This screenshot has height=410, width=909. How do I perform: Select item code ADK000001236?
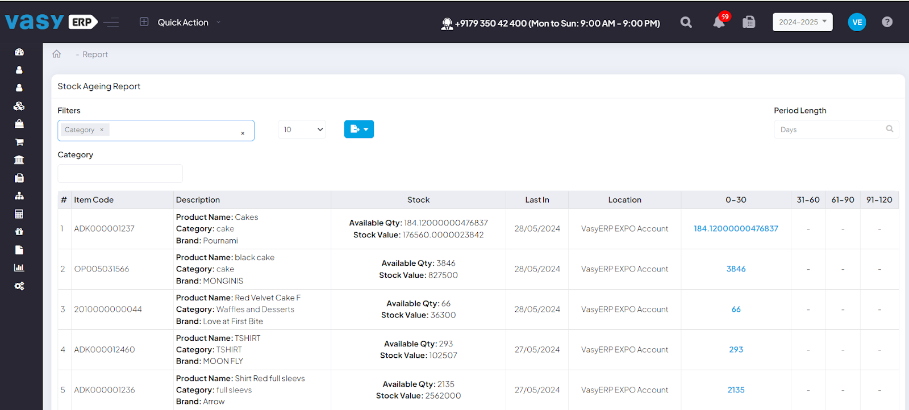105,390
